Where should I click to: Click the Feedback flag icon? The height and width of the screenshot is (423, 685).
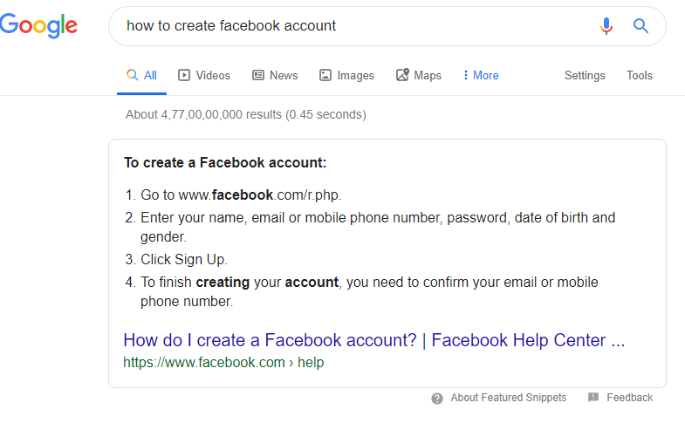[593, 399]
